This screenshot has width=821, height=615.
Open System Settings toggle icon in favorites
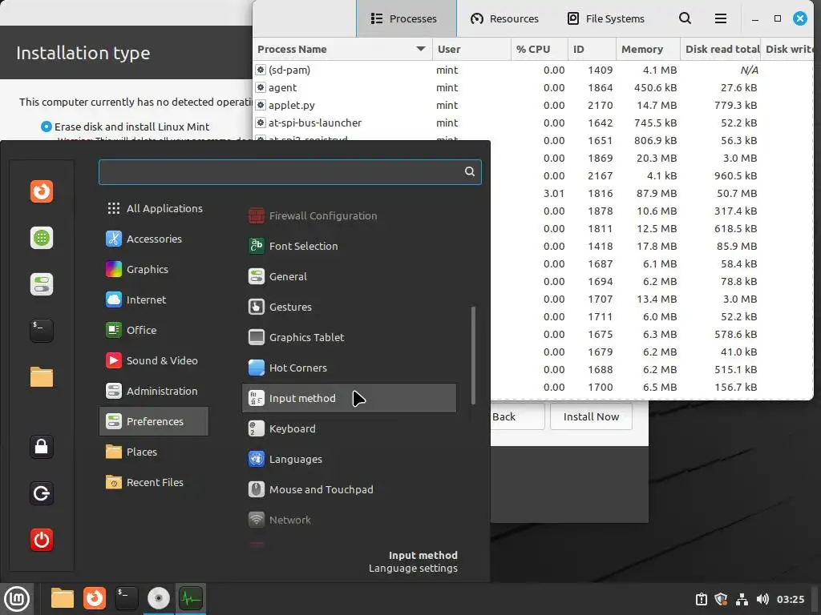42,284
